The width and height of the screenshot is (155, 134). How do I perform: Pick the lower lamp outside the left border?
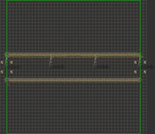pos(2,72)
